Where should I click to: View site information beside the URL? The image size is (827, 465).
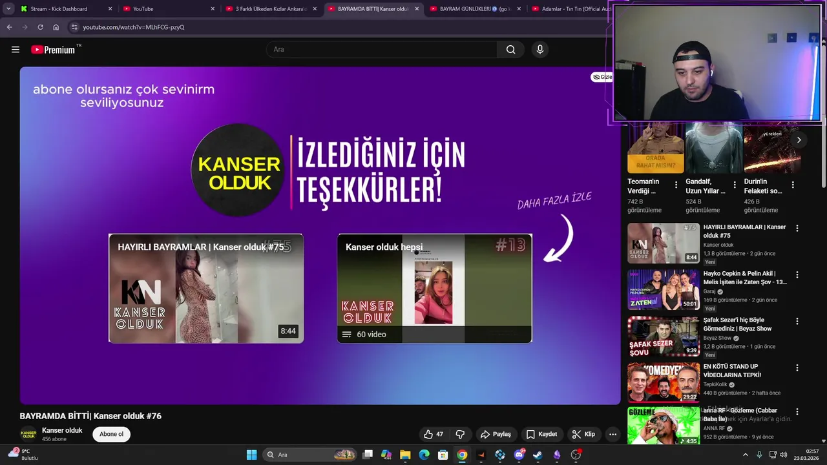(x=74, y=27)
